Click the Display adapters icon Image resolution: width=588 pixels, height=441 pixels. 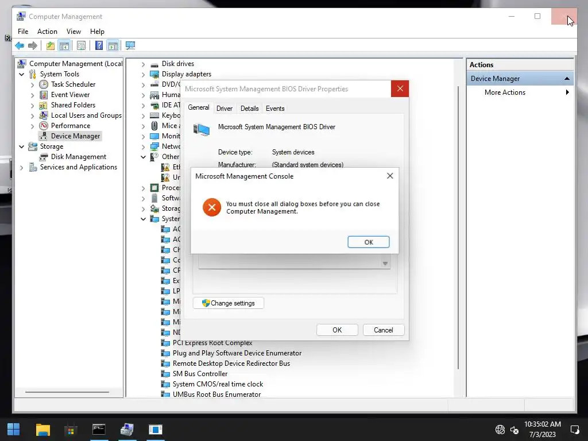point(154,74)
